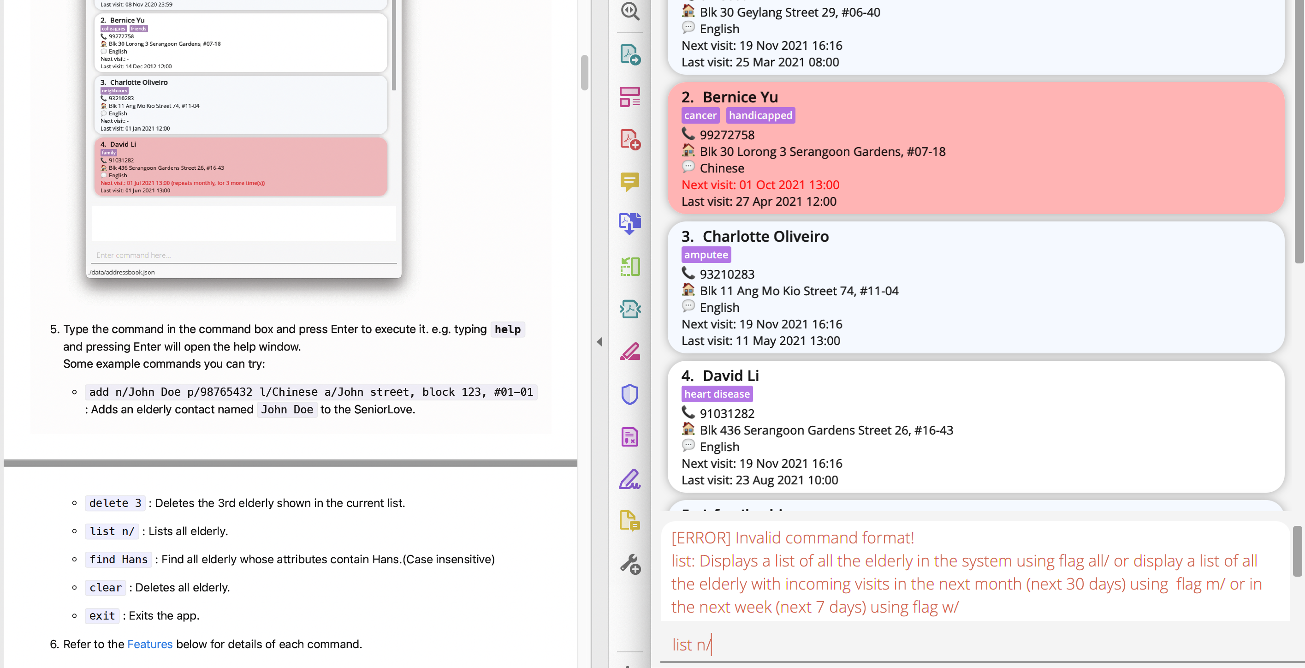Open the More Tools wrench icon
The width and height of the screenshot is (1305, 668).
click(x=630, y=564)
